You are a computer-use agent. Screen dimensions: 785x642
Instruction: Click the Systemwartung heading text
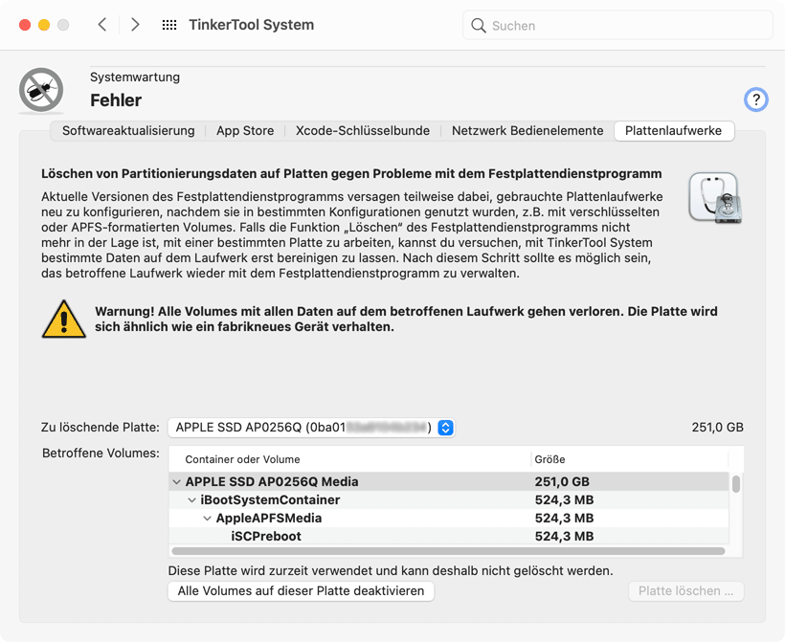(x=135, y=77)
